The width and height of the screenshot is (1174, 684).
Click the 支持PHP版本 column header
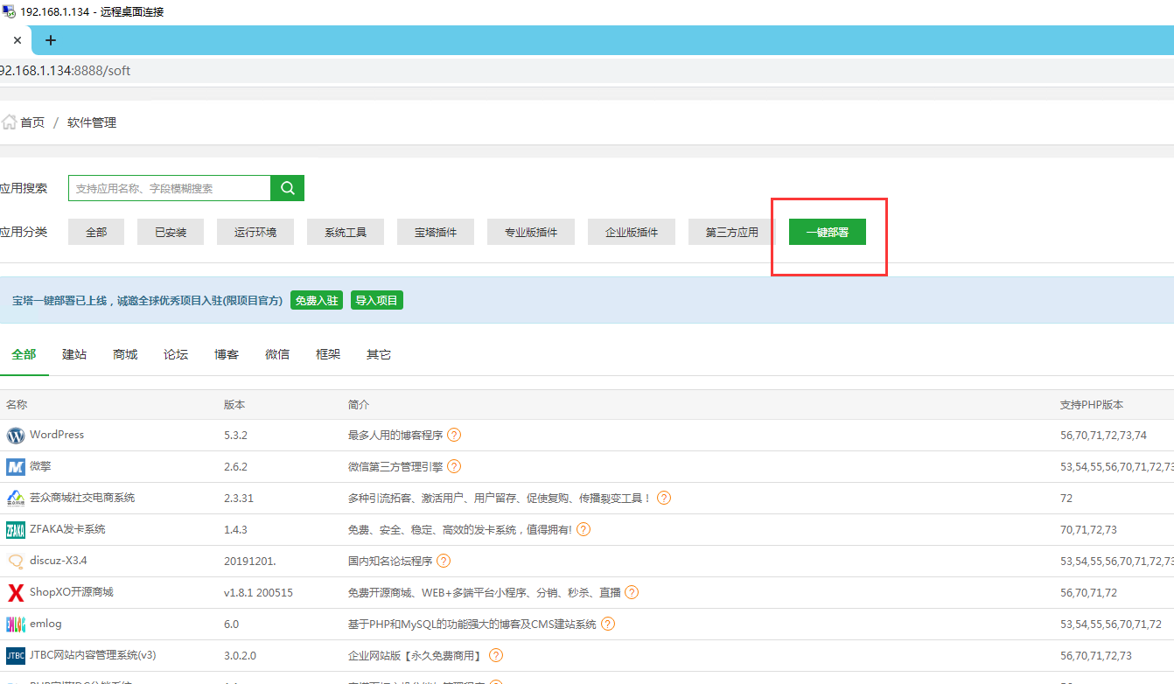[1092, 405]
